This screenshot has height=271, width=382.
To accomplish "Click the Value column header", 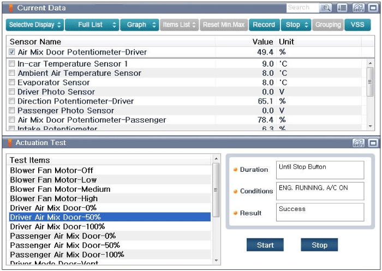I will (x=246, y=41).
